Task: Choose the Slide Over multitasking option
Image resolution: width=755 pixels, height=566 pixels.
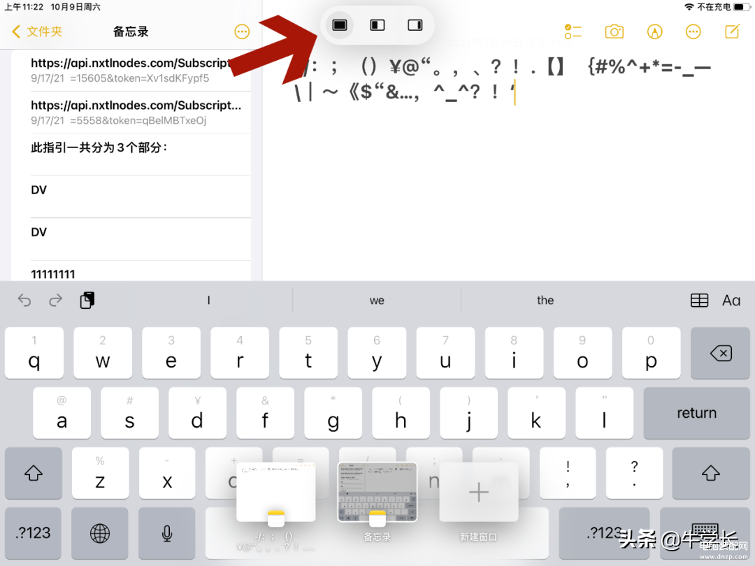Action: pos(415,25)
